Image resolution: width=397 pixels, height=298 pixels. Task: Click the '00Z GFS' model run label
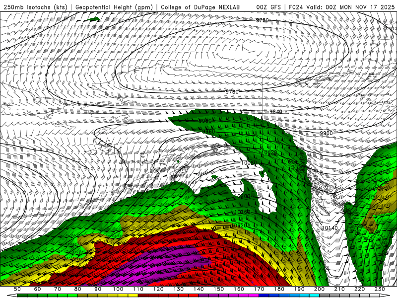tap(268, 7)
